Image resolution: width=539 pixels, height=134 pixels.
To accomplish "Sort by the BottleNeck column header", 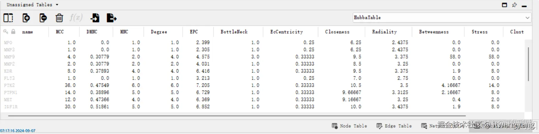I will [x=234, y=32].
